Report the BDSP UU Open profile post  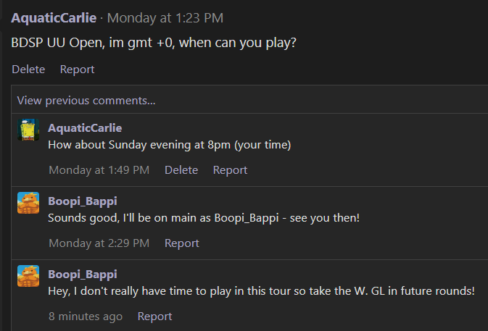click(77, 70)
